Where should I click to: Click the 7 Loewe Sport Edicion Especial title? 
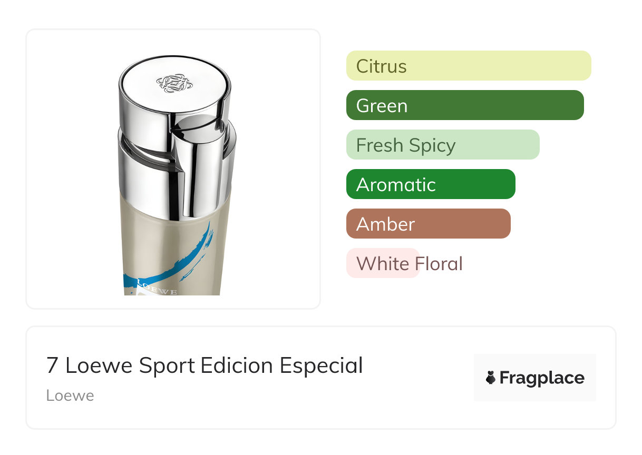point(205,365)
